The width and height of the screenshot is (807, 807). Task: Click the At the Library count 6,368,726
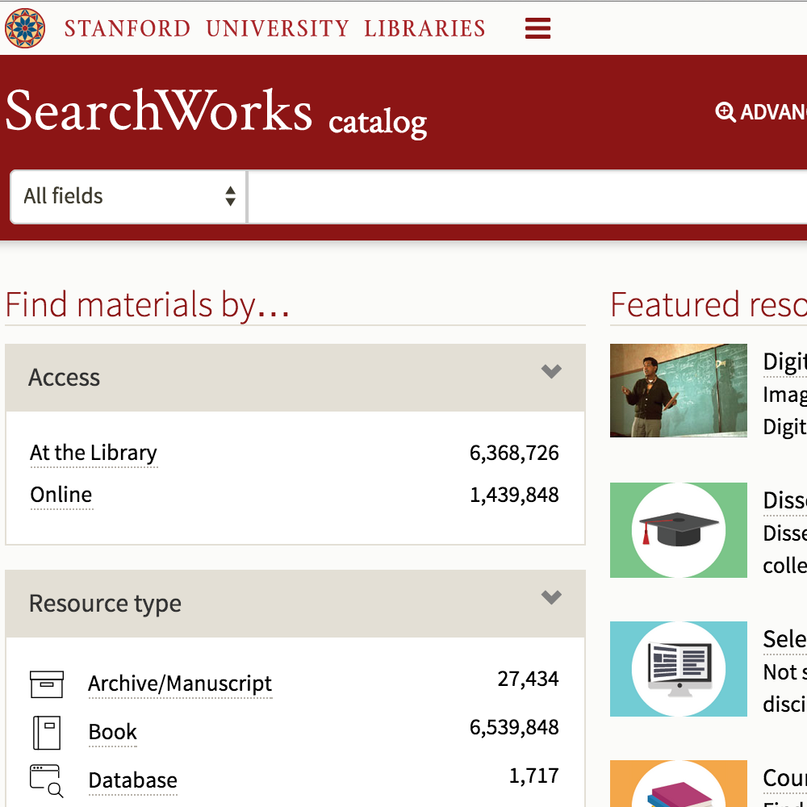[514, 453]
